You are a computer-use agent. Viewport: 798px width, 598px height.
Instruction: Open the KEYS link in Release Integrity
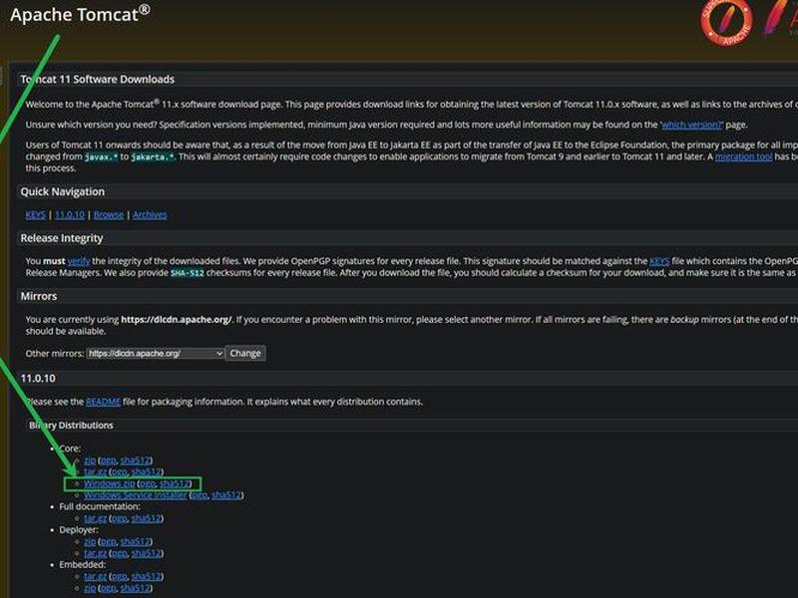tap(659, 261)
